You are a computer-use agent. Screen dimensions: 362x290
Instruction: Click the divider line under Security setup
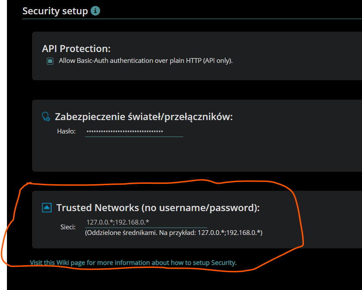pos(192,19)
